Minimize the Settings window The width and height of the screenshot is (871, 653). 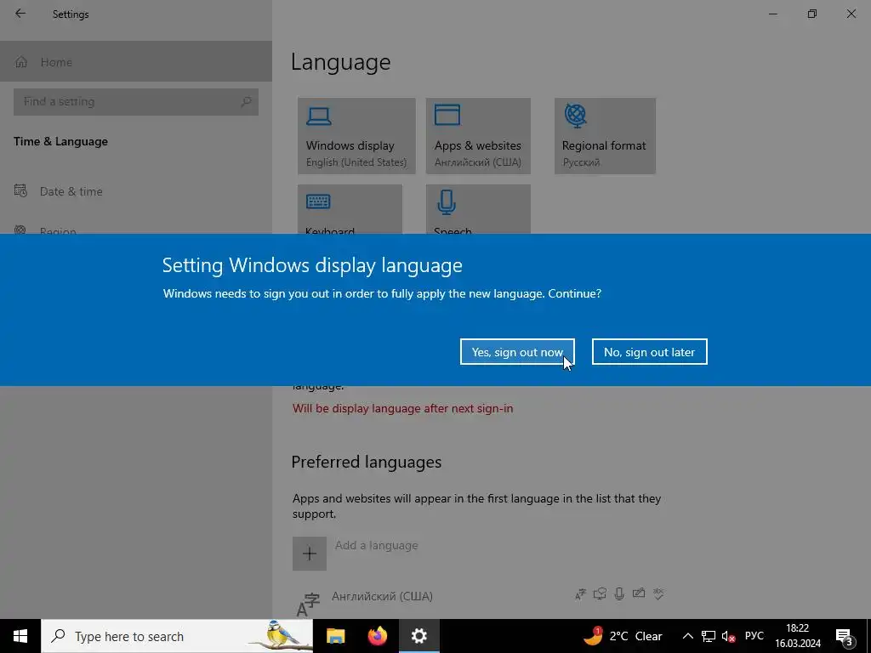pyautogui.click(x=772, y=14)
